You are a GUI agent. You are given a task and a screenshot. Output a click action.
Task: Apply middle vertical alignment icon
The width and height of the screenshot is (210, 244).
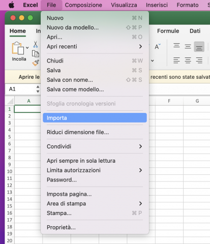tap(188, 46)
